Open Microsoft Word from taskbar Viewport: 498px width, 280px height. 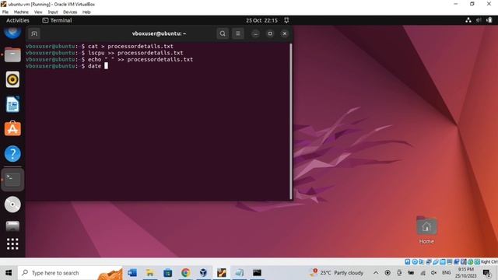pyautogui.click(x=132, y=273)
